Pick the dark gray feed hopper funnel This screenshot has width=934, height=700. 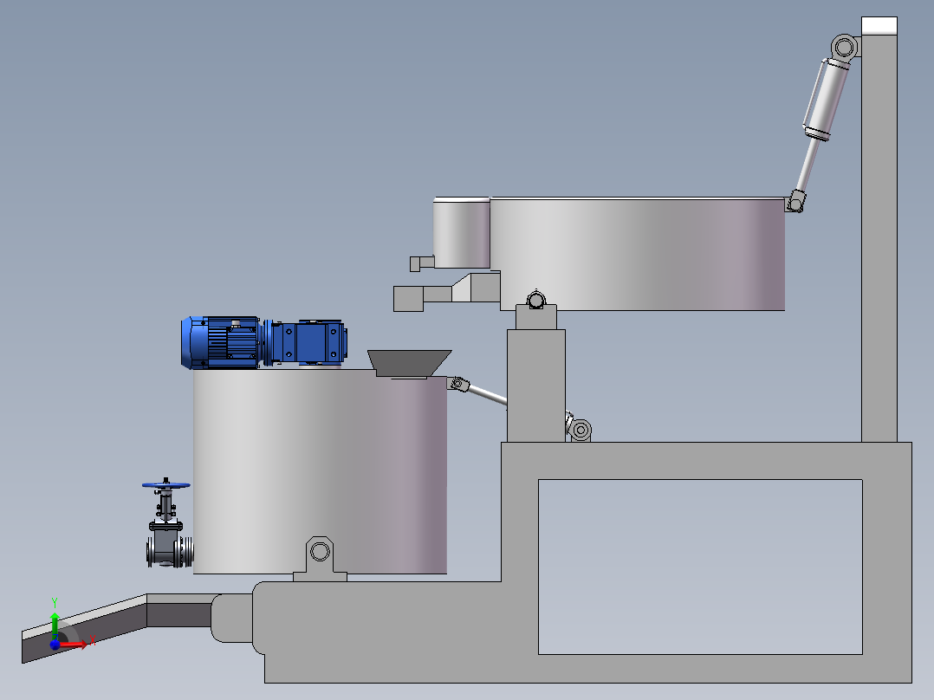tap(409, 364)
